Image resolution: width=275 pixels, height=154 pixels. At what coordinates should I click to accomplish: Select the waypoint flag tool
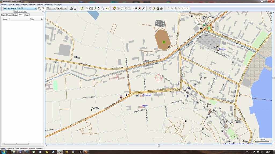click(95, 9)
